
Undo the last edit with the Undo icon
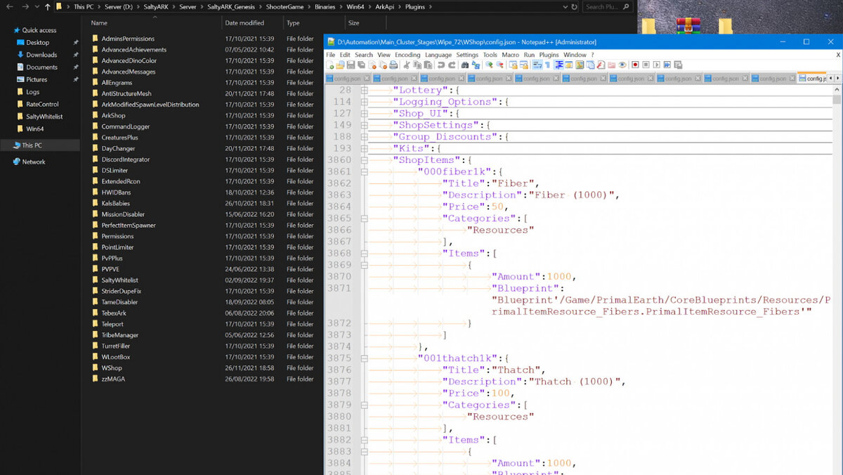[441, 65]
